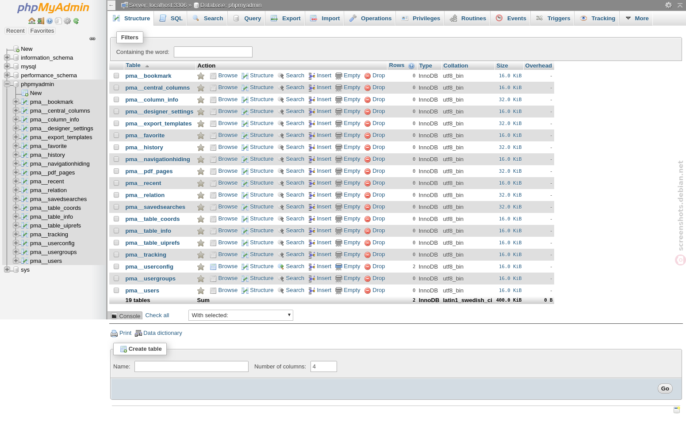Open the Operations tab
This screenshot has width=686, height=421.
coord(370,19)
